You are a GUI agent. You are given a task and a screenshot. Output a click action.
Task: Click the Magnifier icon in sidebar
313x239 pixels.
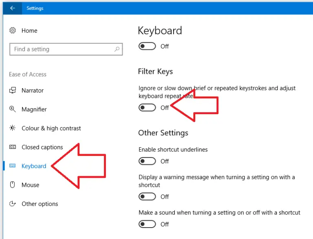coord(13,109)
